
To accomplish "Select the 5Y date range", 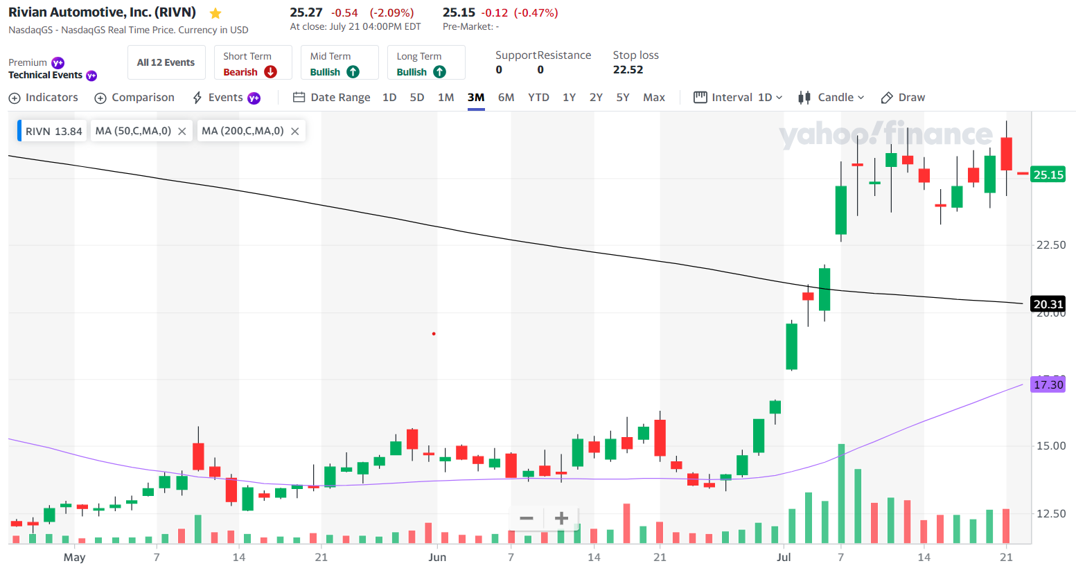I will (x=623, y=98).
